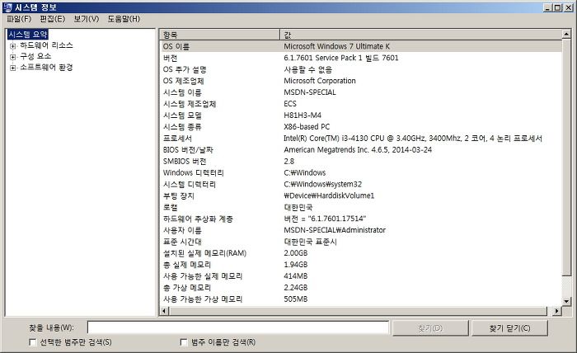Check 선택한 범주만 검색(S) checkbox
Screen dimensions: 577x353
point(33,342)
